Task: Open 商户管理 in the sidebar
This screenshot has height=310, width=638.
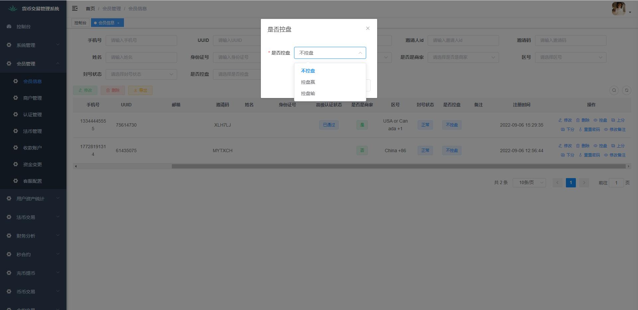Action: 32,98
